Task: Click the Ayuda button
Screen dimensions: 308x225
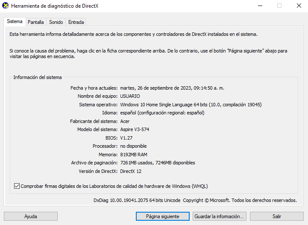Action: tap(31, 216)
